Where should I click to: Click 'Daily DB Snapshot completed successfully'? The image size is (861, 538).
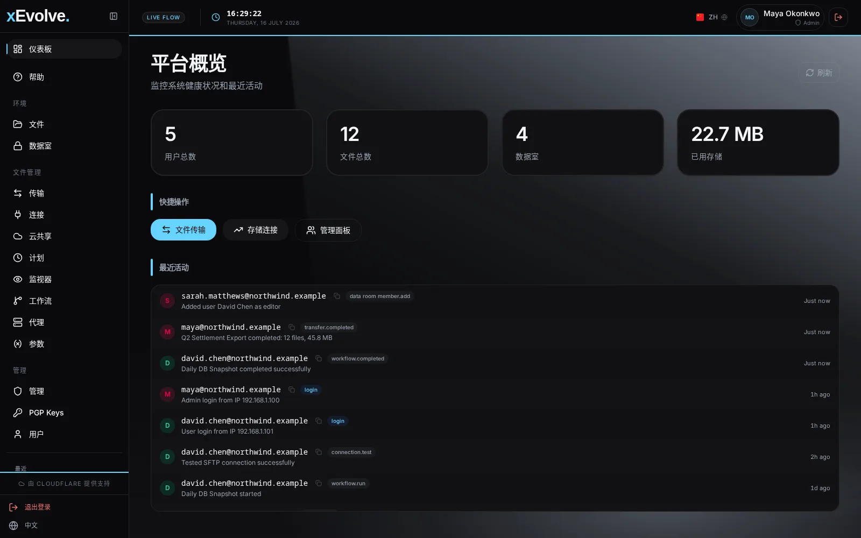pyautogui.click(x=246, y=369)
